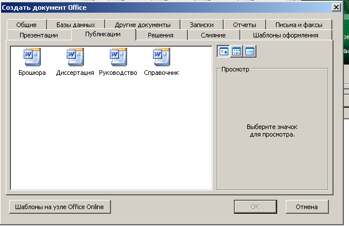The image size is (349, 227).
Task: Switch to details table view
Action: pyautogui.click(x=250, y=51)
